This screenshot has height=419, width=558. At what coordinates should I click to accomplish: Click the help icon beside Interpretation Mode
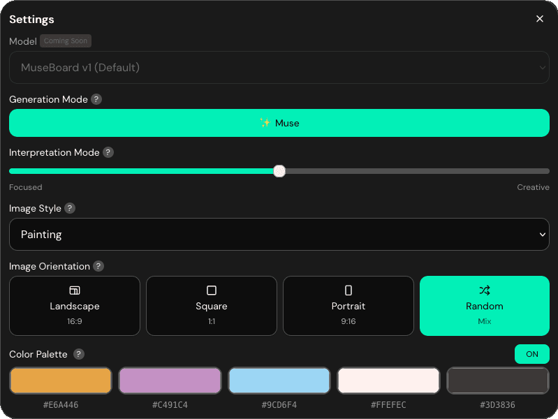point(108,152)
